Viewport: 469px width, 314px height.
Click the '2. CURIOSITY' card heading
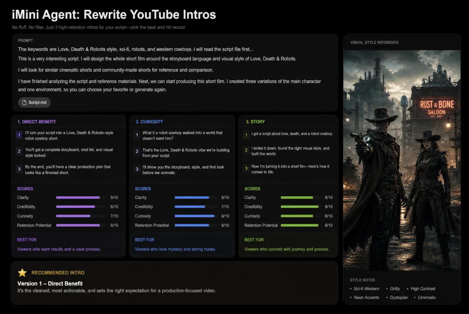point(149,122)
